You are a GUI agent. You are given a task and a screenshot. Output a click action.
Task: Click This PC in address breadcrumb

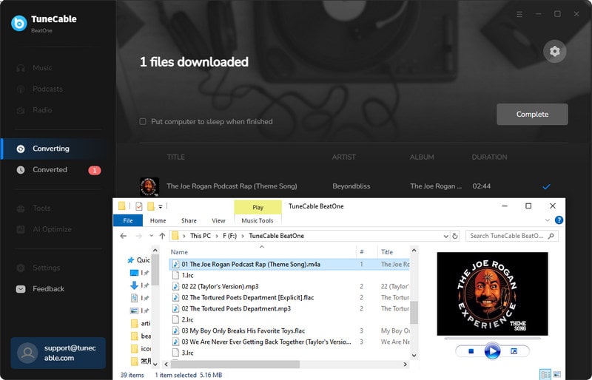201,236
